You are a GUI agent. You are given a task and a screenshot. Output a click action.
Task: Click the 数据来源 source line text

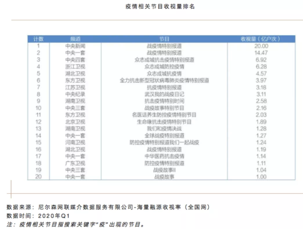pos(108,207)
